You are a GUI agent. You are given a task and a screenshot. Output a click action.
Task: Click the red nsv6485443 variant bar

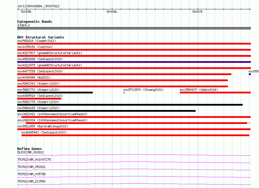pyautogui.click(x=135, y=135)
